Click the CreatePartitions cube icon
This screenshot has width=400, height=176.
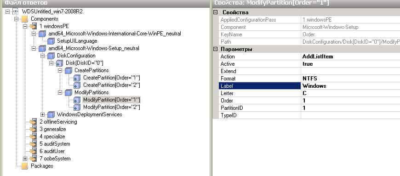(68, 70)
